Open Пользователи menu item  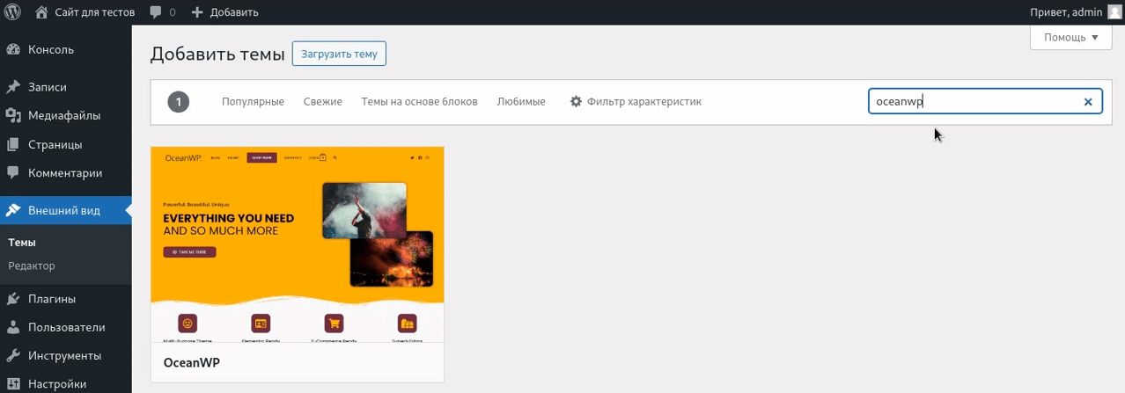coord(66,327)
